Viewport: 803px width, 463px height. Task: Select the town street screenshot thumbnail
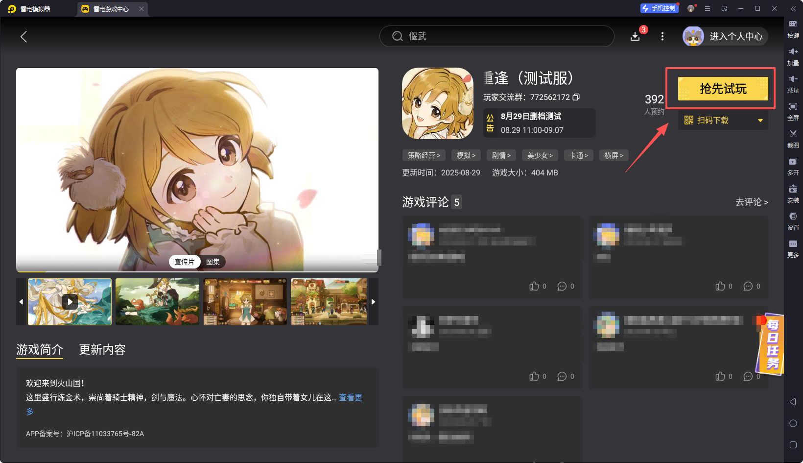tap(329, 302)
